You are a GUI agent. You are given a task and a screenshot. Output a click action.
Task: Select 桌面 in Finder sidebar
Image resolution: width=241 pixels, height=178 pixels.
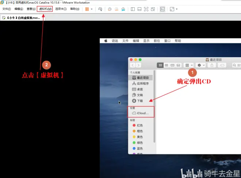pos(141,89)
